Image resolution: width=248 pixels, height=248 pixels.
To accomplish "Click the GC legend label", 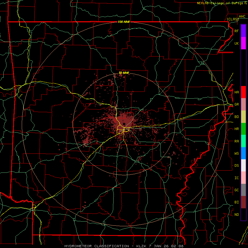I will 236,190.
